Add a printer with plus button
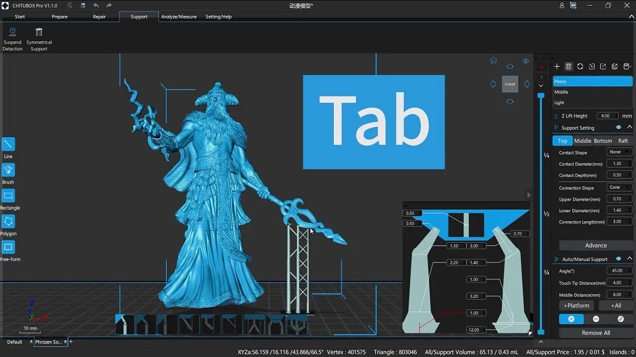This screenshot has width=636, height=357. click(x=71, y=342)
